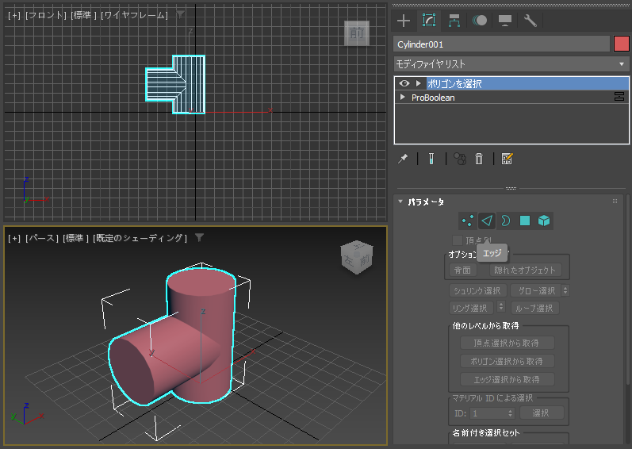Open Configure Modifier Sets icon
Screen dimensions: 632x449
click(x=507, y=159)
